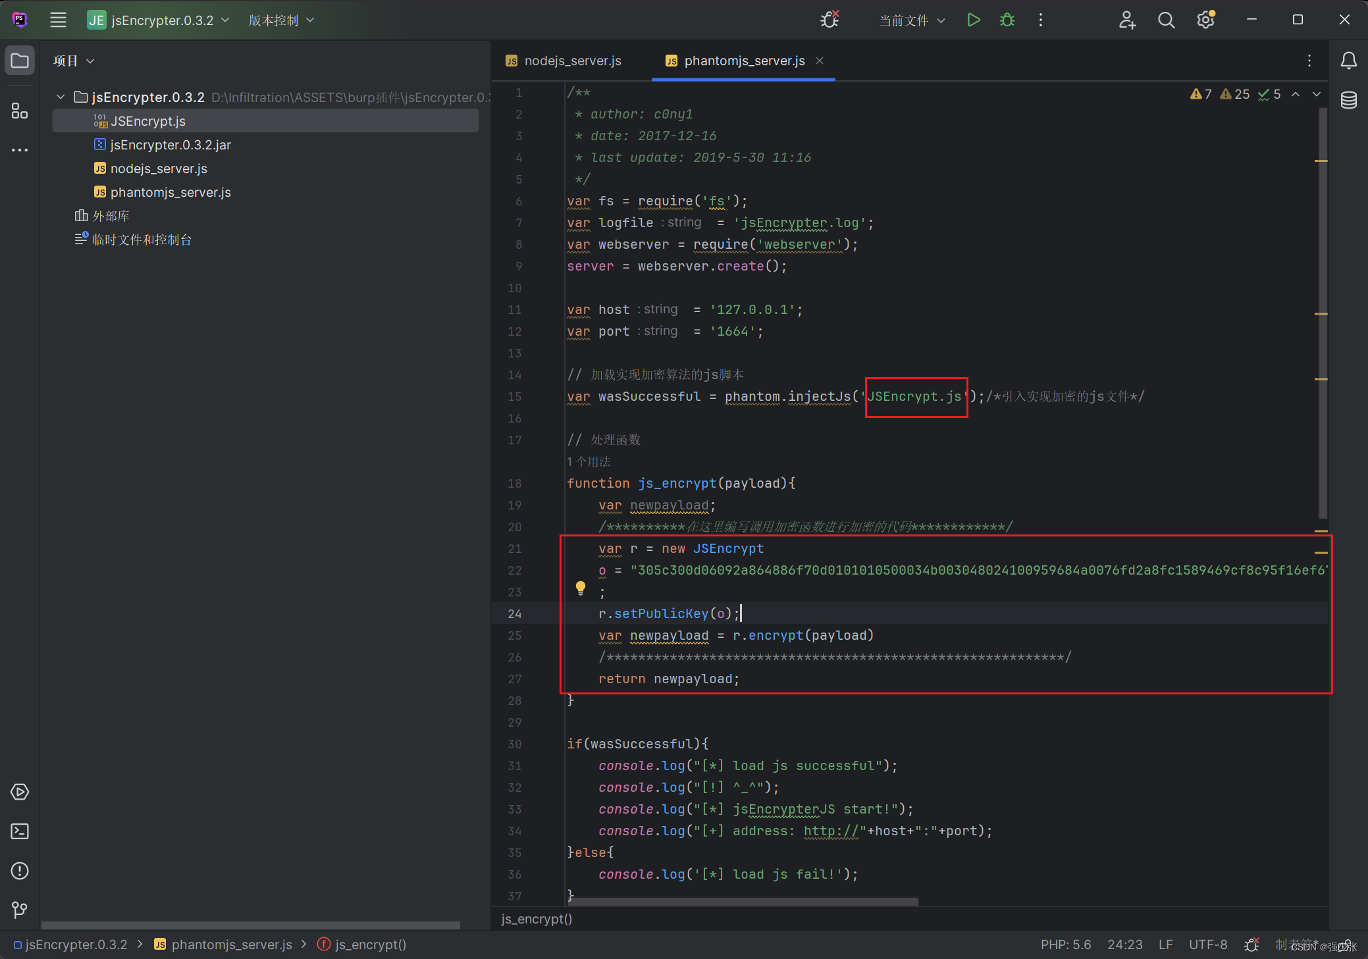
Task: Click the lightbulb quick-fix icon
Action: click(x=580, y=587)
